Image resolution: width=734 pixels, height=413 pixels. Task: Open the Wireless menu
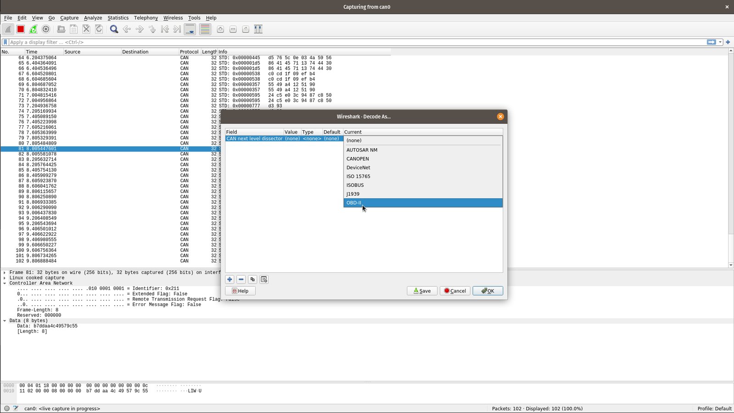[173, 18]
